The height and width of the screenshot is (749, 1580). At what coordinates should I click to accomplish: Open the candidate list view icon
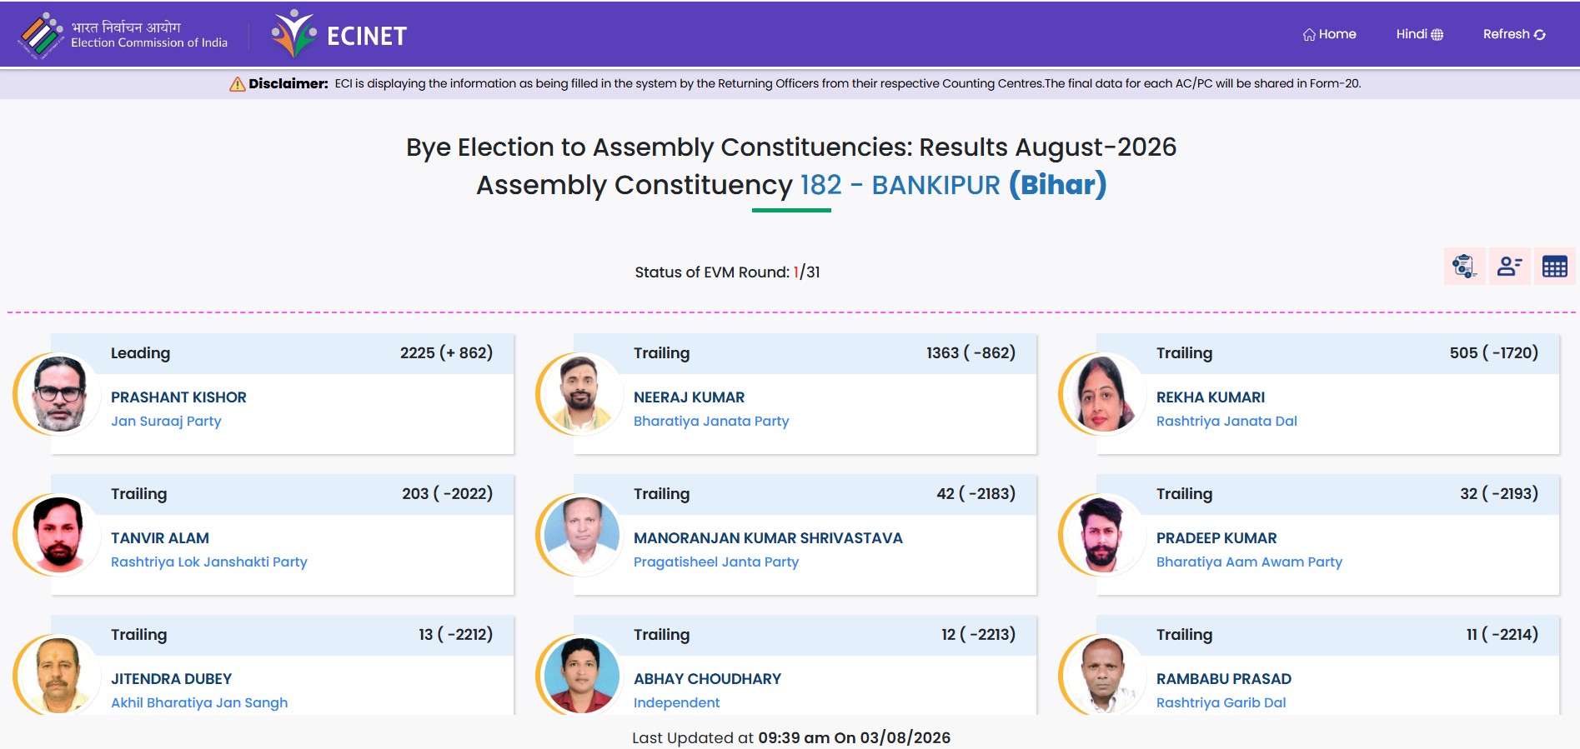pyautogui.click(x=1510, y=267)
